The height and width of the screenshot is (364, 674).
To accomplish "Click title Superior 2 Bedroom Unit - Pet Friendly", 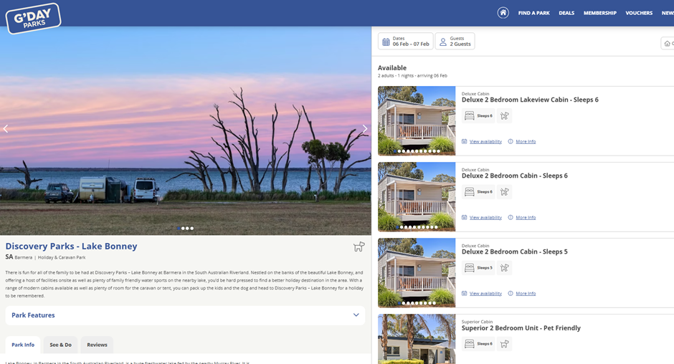I will pos(521,328).
